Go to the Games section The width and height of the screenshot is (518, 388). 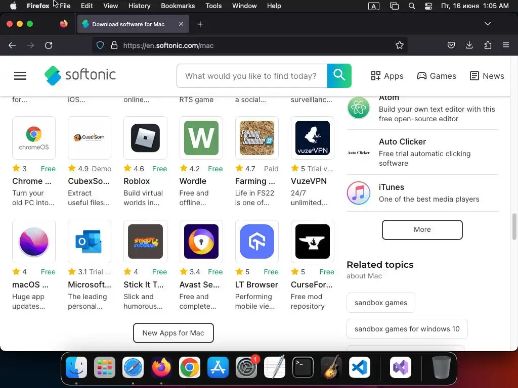437,76
